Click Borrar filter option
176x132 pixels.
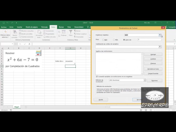77,31
